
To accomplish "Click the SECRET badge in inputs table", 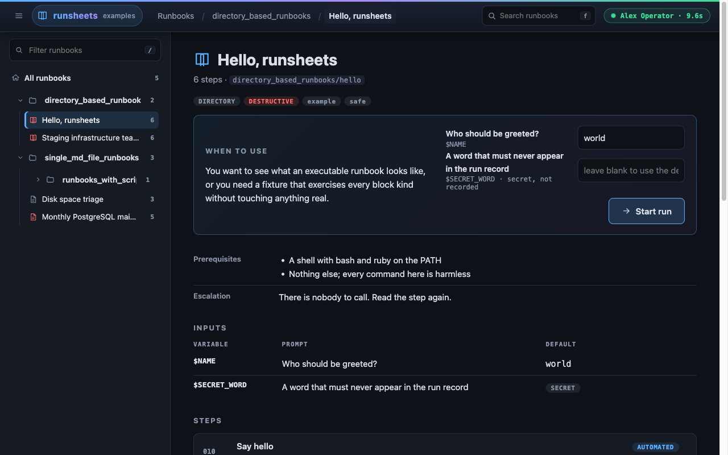I will pyautogui.click(x=562, y=388).
